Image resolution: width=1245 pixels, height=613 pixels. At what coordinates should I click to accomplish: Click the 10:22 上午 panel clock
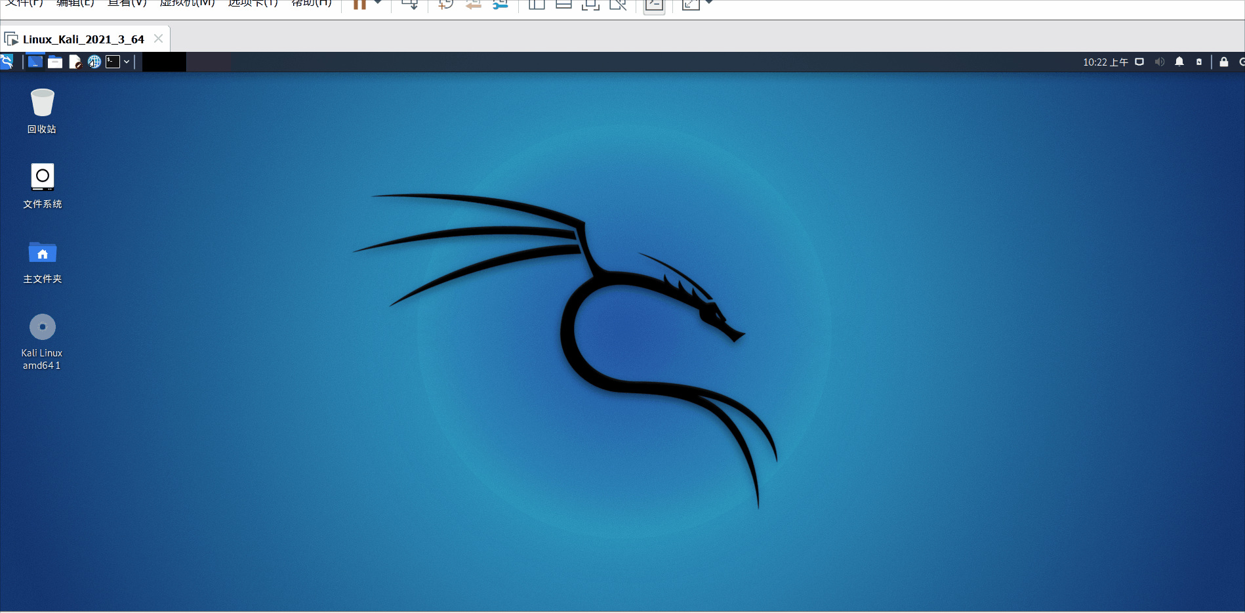pyautogui.click(x=1105, y=62)
